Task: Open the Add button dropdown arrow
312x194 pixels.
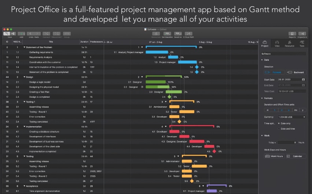Action: (x=24, y=34)
